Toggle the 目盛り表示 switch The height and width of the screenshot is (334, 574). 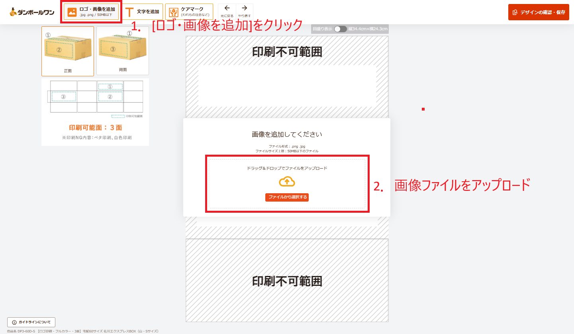pos(341,29)
